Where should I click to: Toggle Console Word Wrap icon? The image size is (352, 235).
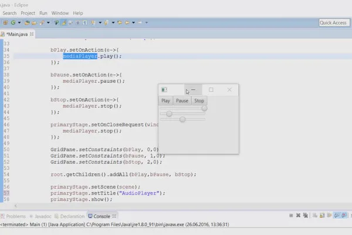[x=329, y=216]
